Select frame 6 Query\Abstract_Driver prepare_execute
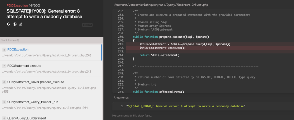The width and height of the screenshot is (294, 120). (51, 87)
